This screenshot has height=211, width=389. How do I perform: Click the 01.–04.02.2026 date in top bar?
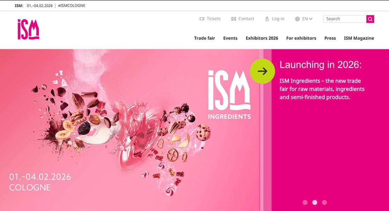tap(40, 6)
